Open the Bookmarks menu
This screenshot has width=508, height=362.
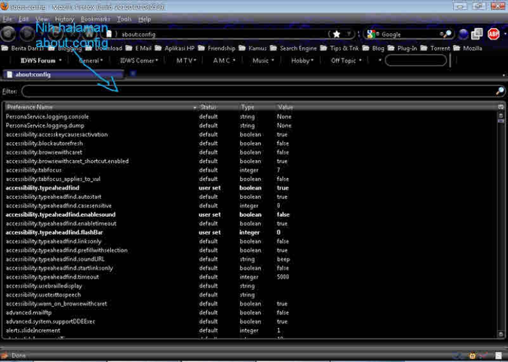click(95, 19)
